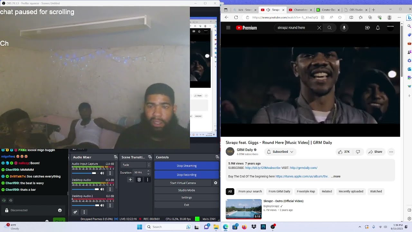Open transition properties three-dot menu

148,179
